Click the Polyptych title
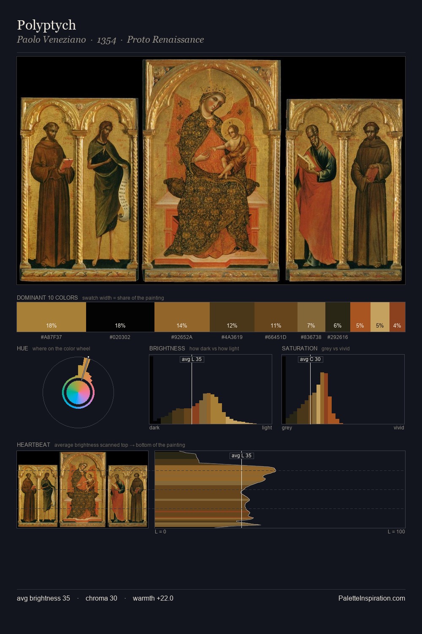Image resolution: width=422 pixels, height=634 pixels. click(x=46, y=25)
